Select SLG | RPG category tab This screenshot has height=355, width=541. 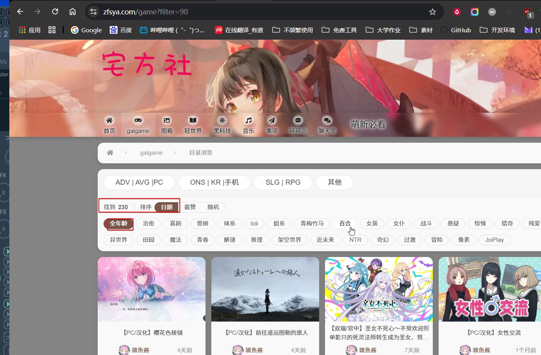point(283,182)
